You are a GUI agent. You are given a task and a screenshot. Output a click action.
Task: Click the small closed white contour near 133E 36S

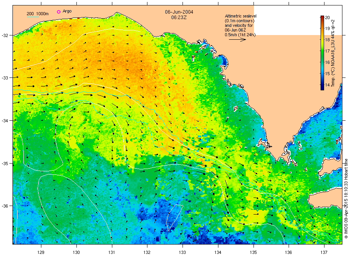pos(174,218)
